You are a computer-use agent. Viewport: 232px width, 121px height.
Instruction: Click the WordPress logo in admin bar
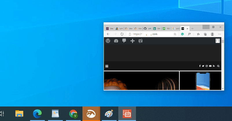pyautogui.click(x=108, y=41)
